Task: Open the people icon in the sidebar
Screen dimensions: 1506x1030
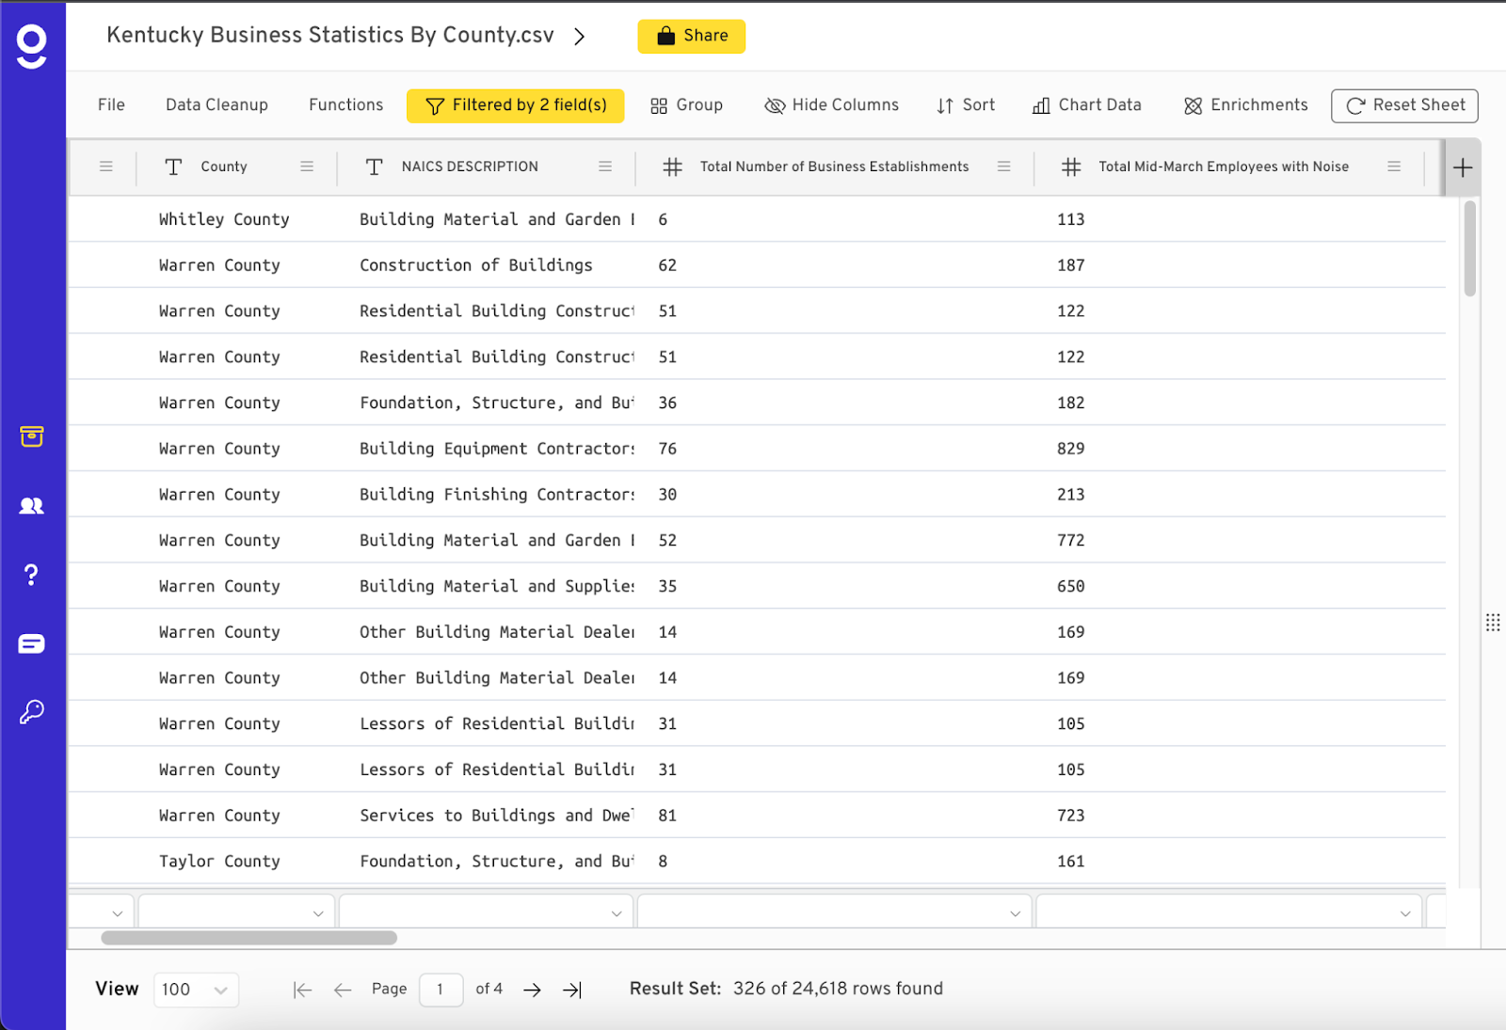Action: click(x=31, y=505)
